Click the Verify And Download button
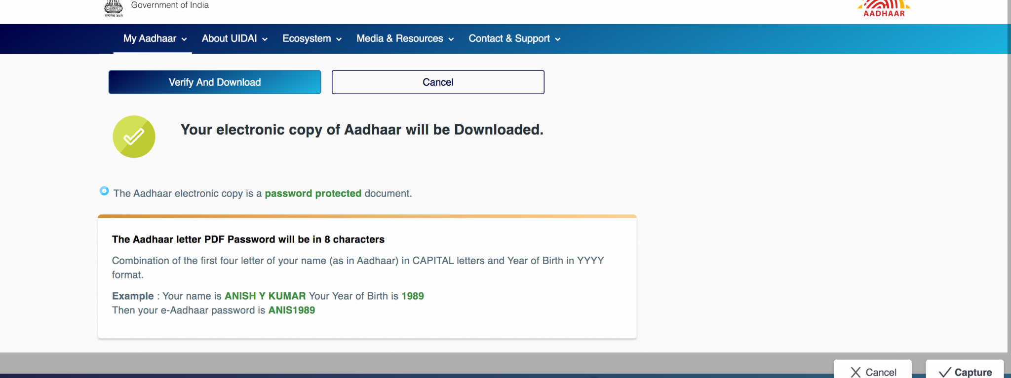1011x378 pixels. pyautogui.click(x=214, y=82)
